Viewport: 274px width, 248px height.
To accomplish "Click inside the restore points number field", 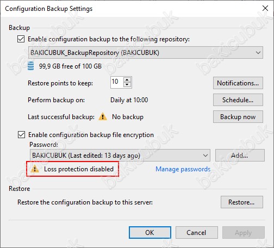I will 117,82.
